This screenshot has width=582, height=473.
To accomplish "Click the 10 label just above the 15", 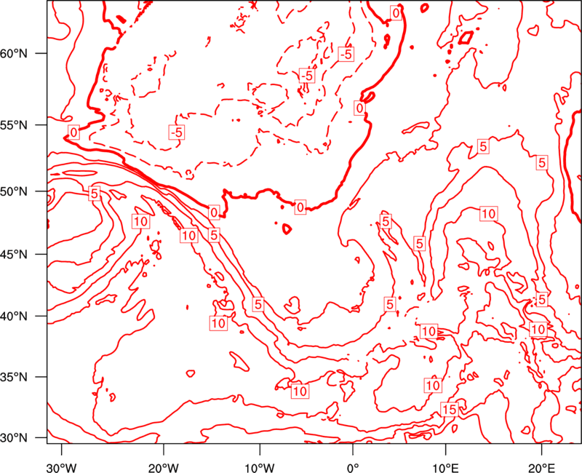I will pos(434,385).
